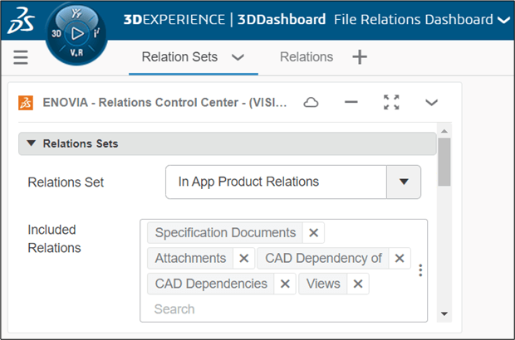
Task: Add a new dashboard tab
Action: (360, 57)
